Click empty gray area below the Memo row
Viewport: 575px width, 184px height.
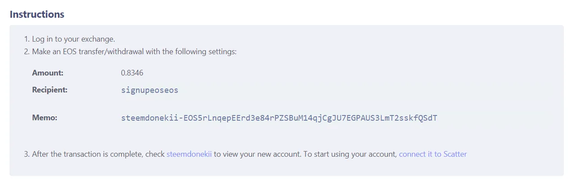[x=287, y=136]
